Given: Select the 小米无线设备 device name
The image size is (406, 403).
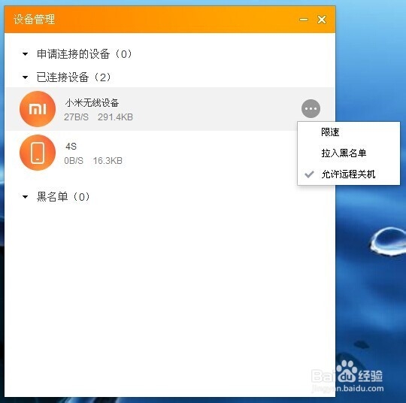Looking at the screenshot, I should click(92, 103).
